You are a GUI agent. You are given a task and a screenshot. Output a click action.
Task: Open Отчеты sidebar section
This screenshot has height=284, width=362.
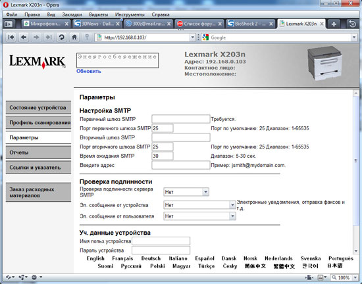pyautogui.click(x=38, y=153)
